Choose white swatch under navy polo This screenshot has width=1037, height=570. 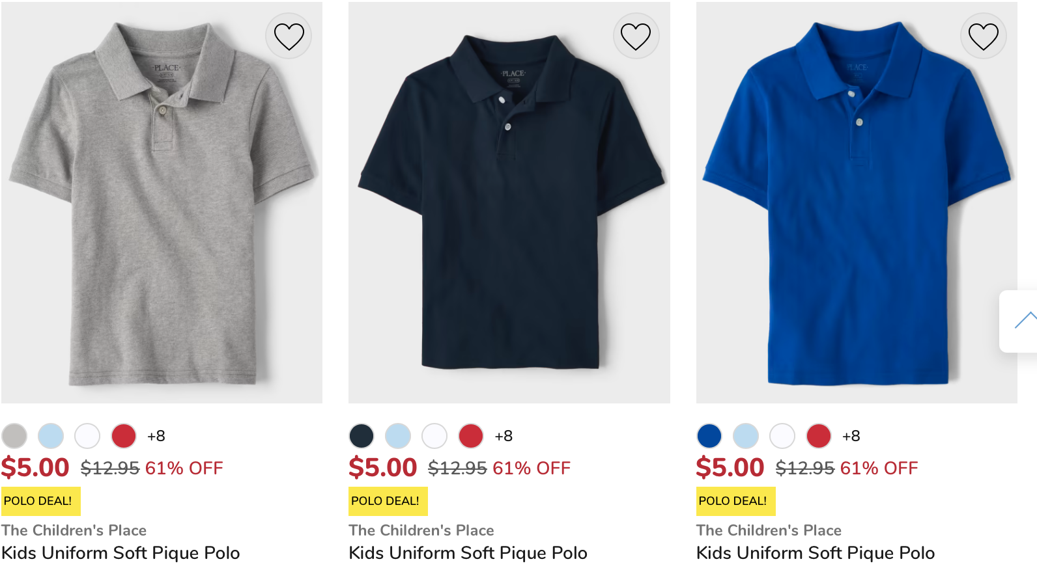point(434,436)
